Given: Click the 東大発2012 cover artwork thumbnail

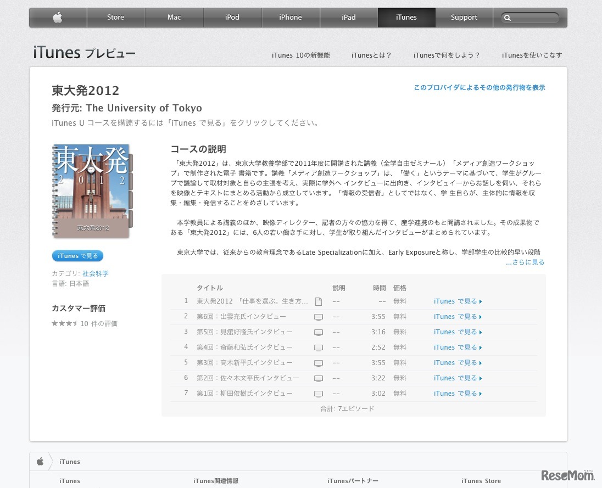Looking at the screenshot, I should [x=91, y=191].
